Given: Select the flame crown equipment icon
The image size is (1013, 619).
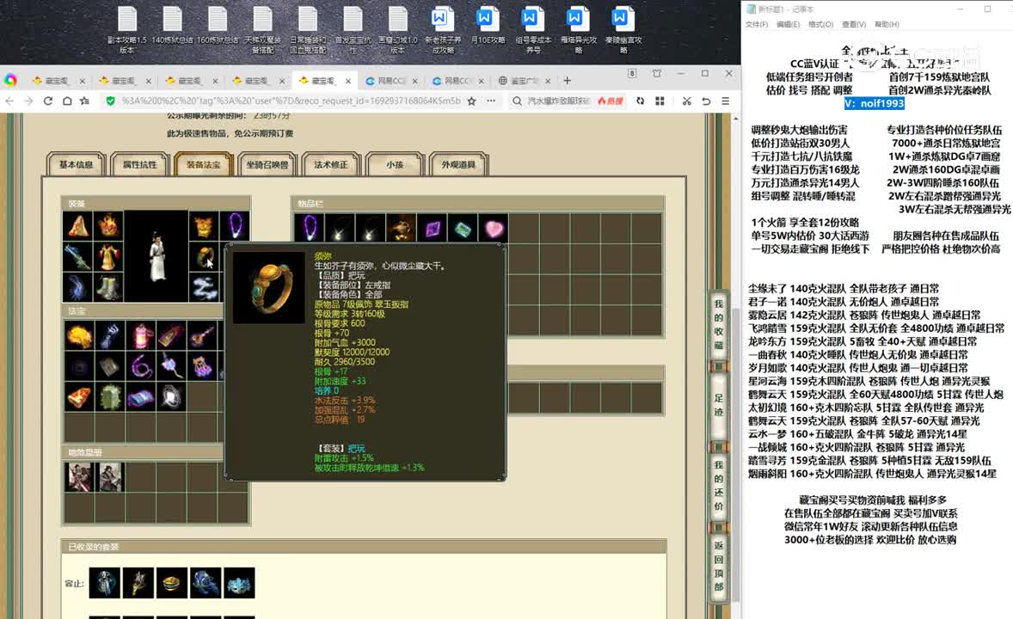Looking at the screenshot, I should pos(108,226).
